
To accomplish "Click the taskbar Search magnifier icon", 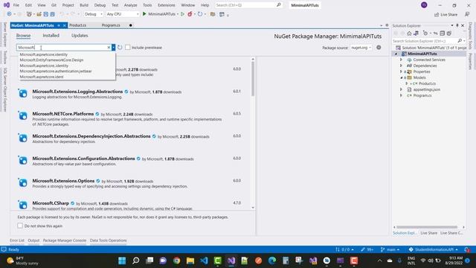I will point(135,261).
